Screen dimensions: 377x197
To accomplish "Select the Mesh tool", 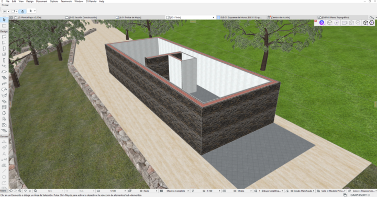I will click(x=4, y=131).
